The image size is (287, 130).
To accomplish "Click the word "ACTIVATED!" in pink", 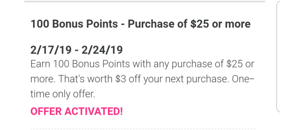I will pyautogui.click(x=97, y=111).
